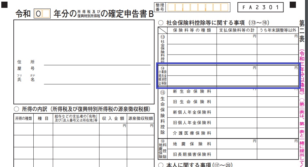Click the last 整理番号 digit box
Image resolution: width=308 pixels, height=167 pixels.
224,7
